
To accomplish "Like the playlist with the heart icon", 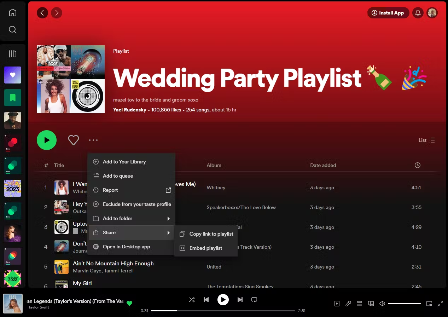I will pyautogui.click(x=74, y=140).
